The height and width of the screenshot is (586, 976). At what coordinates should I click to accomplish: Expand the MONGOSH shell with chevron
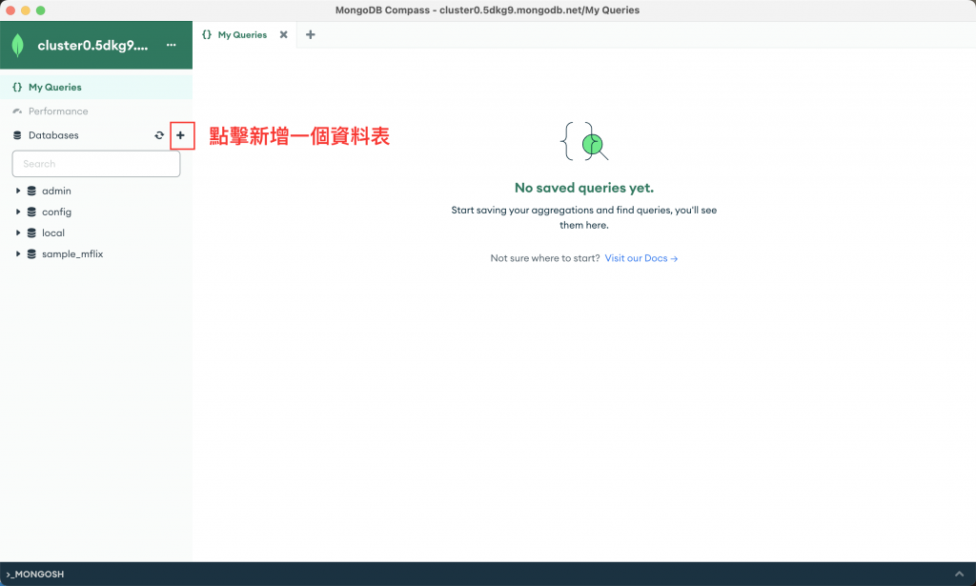tap(959, 574)
